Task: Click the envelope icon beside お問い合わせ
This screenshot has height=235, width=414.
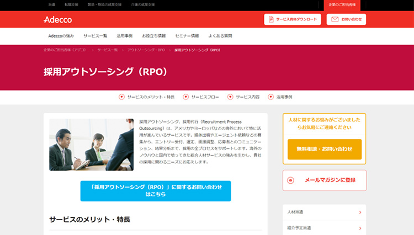Action: tap(335, 19)
